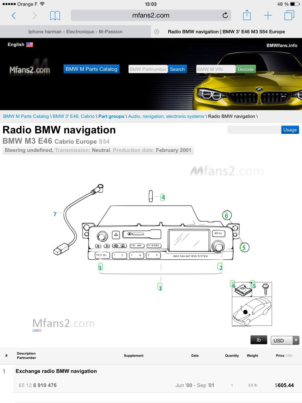Click the Search button
The height and width of the screenshot is (403, 302).
click(177, 69)
